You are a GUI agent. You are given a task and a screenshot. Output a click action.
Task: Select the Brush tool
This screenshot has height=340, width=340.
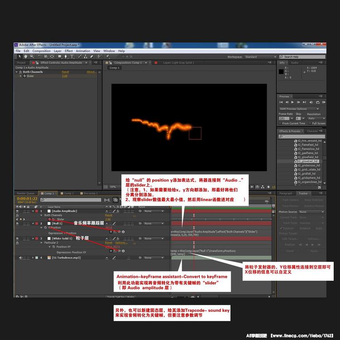coord(80,57)
